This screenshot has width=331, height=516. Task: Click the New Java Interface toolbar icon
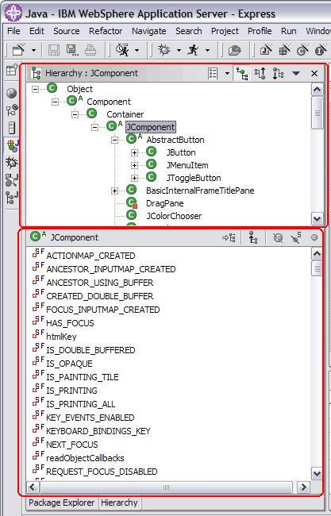pyautogui.click(x=321, y=50)
